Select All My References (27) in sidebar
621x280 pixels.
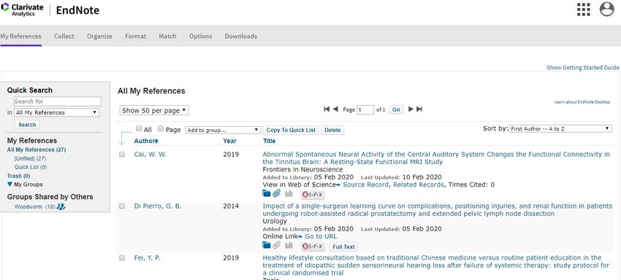click(37, 150)
